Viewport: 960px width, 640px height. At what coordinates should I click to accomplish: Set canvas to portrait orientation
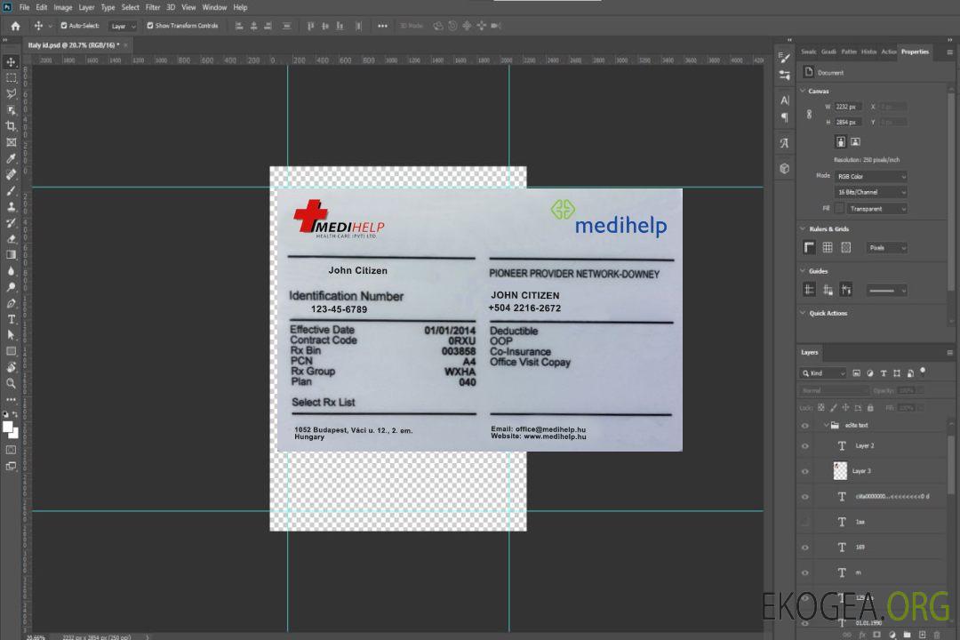point(841,141)
